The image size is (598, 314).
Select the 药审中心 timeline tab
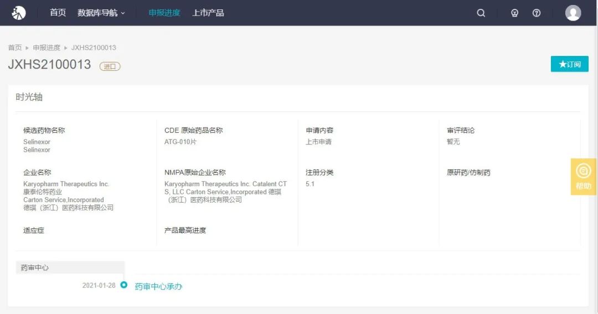[x=35, y=268]
